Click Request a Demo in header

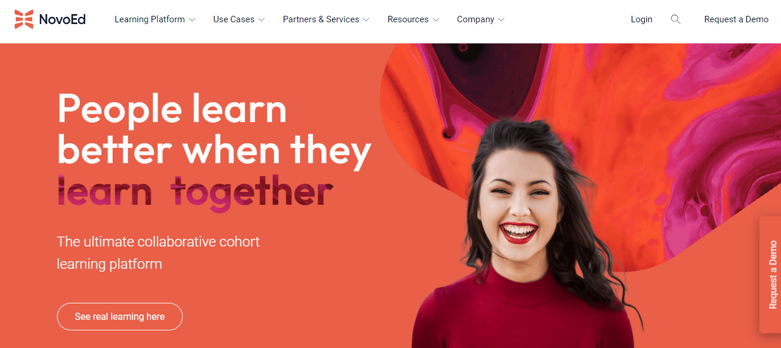[x=736, y=19]
